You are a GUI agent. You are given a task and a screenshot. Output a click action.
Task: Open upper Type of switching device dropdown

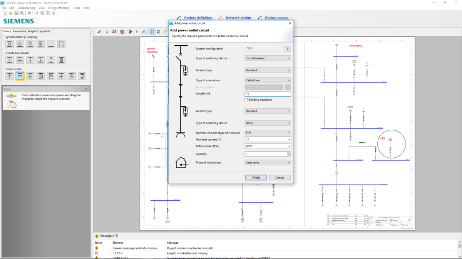click(x=268, y=58)
